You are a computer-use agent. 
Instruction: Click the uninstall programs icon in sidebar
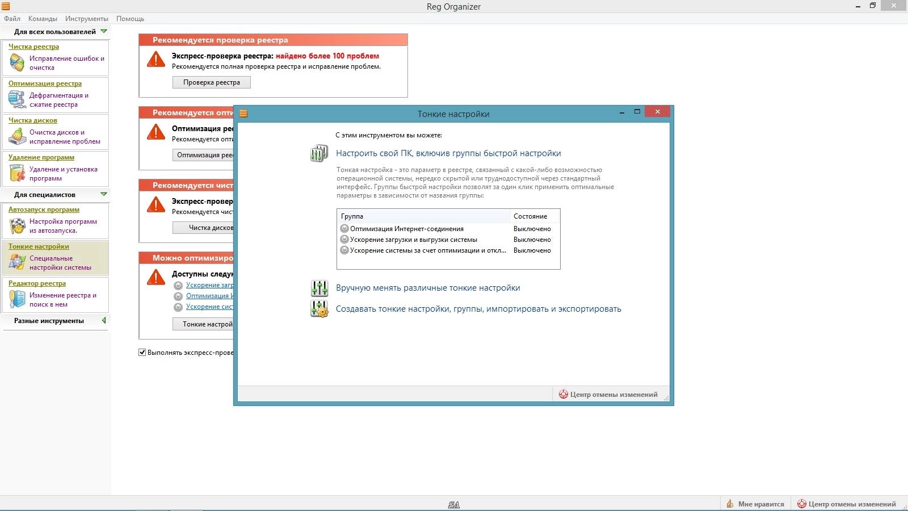pyautogui.click(x=17, y=173)
